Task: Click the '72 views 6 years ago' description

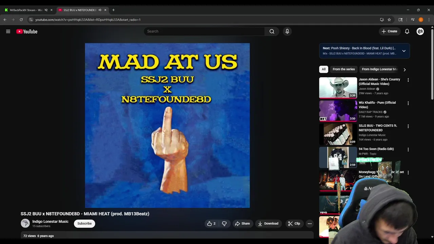Action: pyautogui.click(x=39, y=236)
